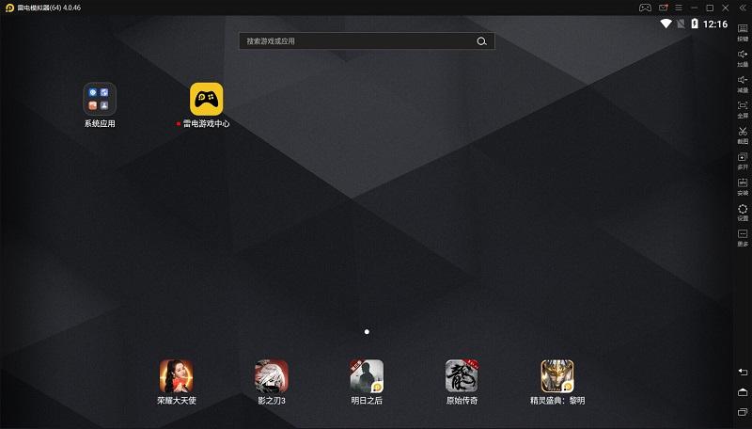Minimize the emulator window
This screenshot has width=752, height=429.
pos(694,8)
